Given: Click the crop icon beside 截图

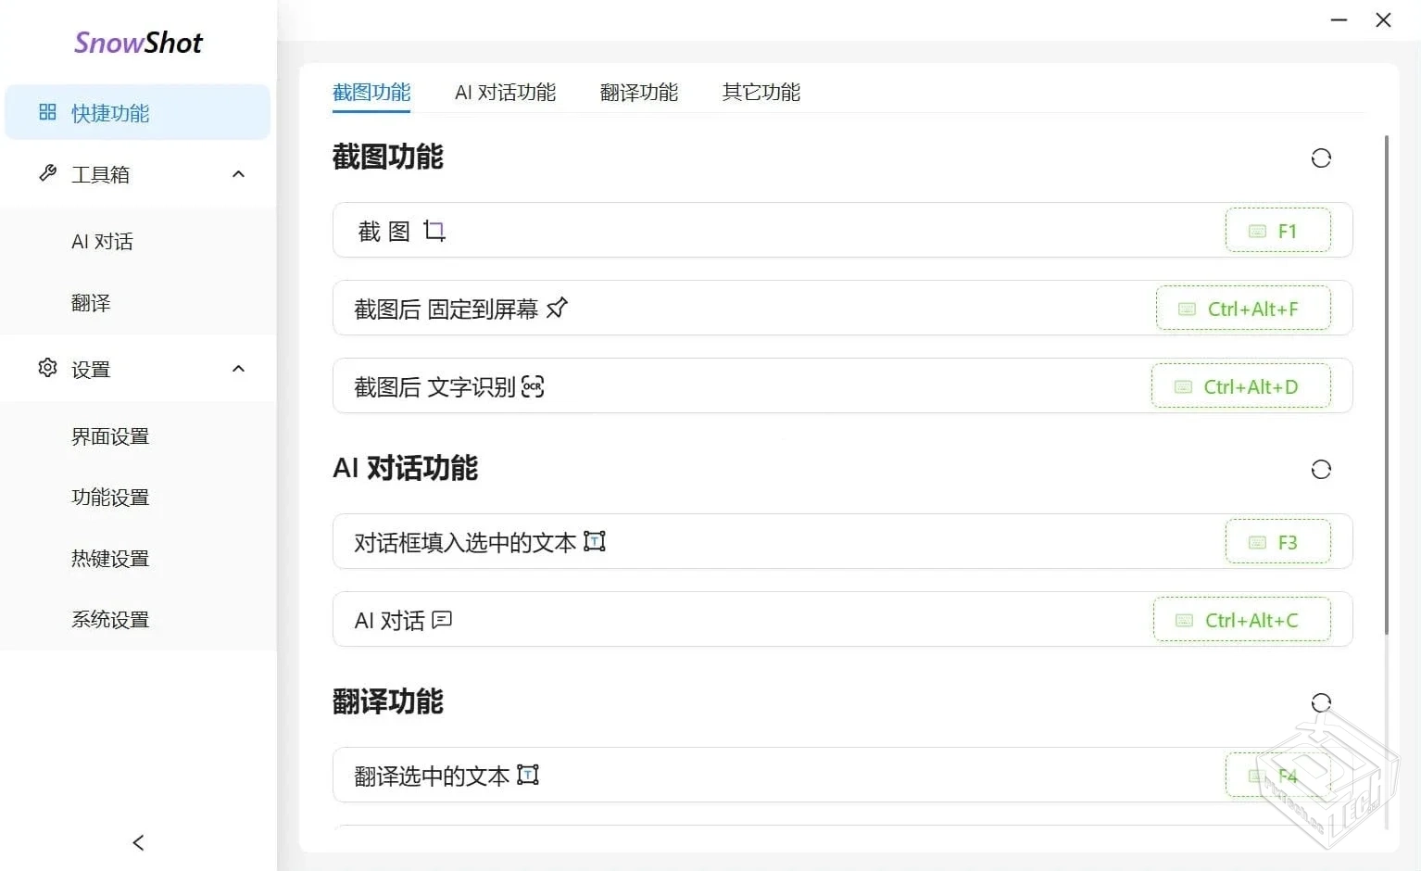Looking at the screenshot, I should coord(435,230).
